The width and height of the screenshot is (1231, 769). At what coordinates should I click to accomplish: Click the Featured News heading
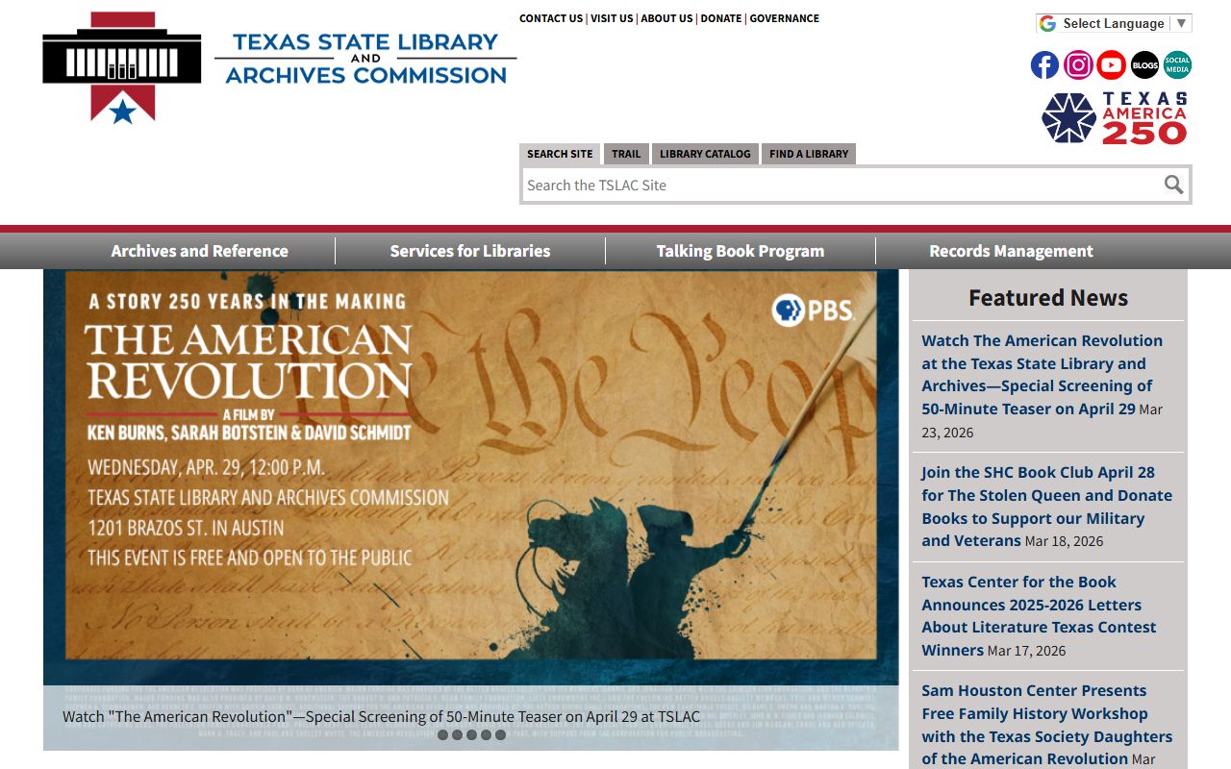click(1048, 298)
